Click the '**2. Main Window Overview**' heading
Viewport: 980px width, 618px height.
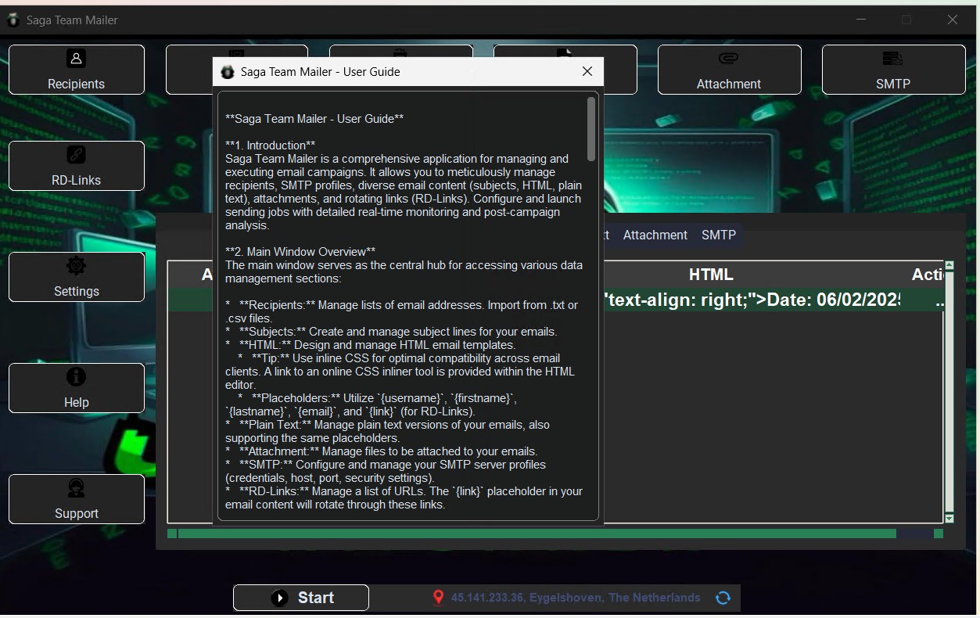(x=302, y=252)
